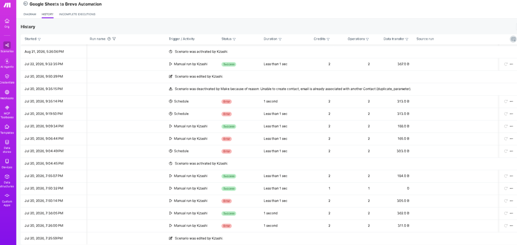Screen dimensions: 517x245
Task: Click rerun icon for Jul 20 9:35:14 PM run
Action: tap(506, 102)
